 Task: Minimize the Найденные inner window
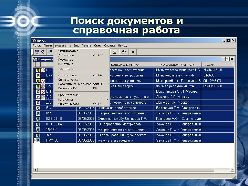coord(223,59)
